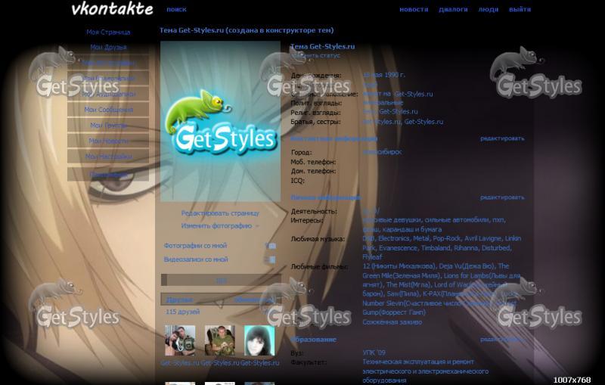
Task: Open Мои Настройки in the sidebar
Action: pyautogui.click(x=108, y=157)
